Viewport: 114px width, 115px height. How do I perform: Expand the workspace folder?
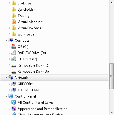tap(9, 34)
